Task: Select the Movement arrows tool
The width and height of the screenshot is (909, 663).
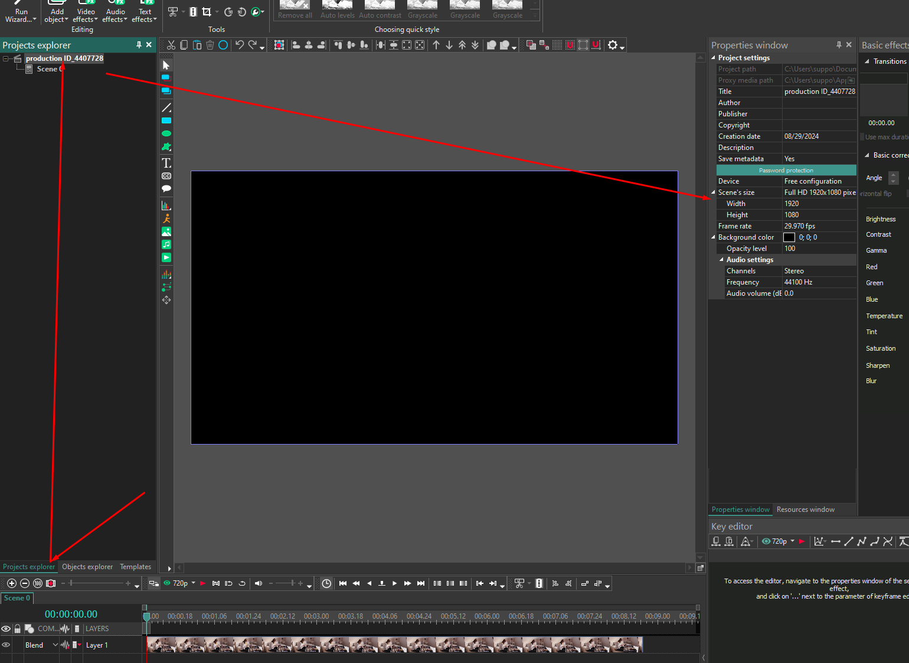Action: coord(166,300)
